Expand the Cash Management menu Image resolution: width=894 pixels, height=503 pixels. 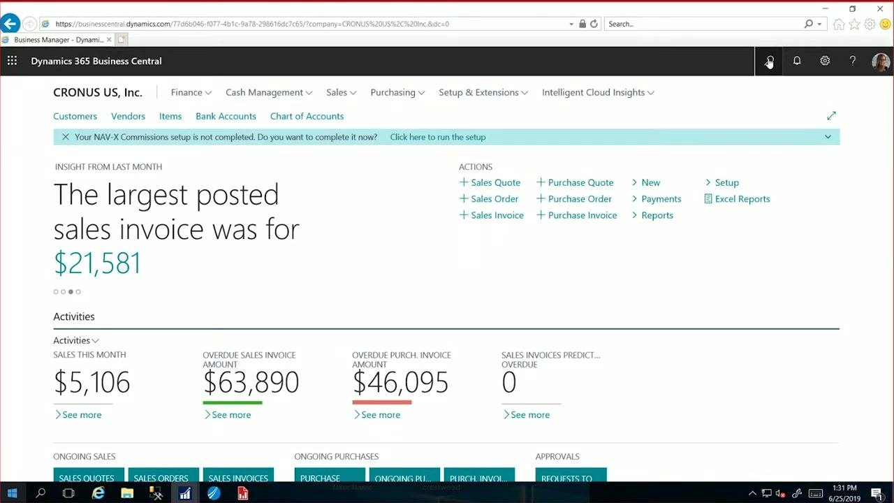tap(269, 92)
